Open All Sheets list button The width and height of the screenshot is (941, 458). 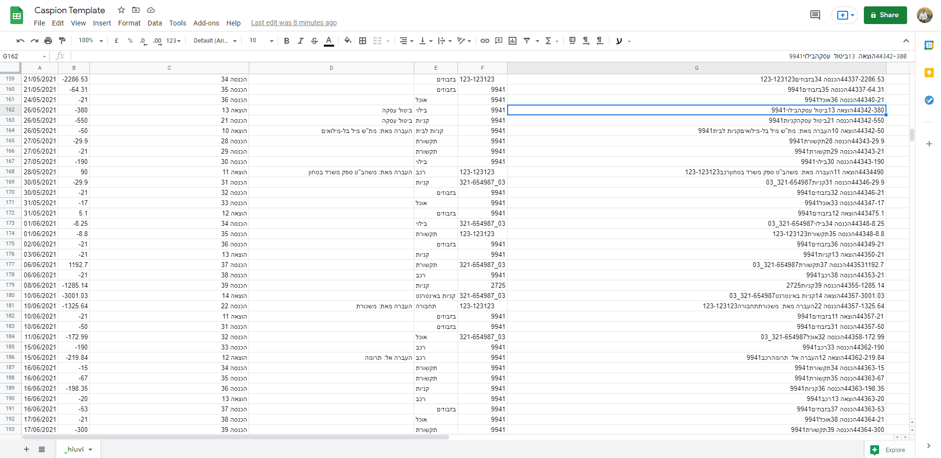[42, 449]
